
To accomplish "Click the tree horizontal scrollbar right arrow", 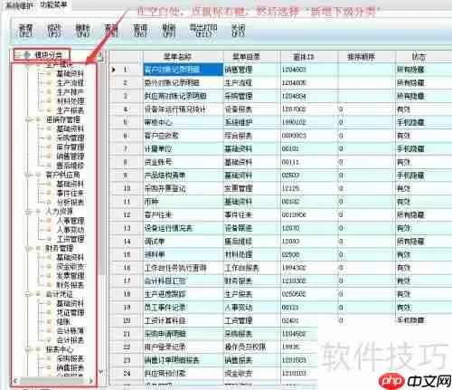I will 90,381.
